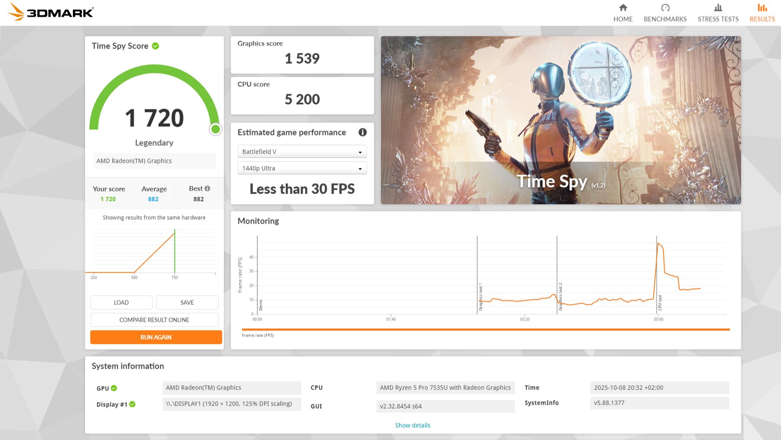Click the 3DMark logo
Viewport: 781px width, 440px height.
click(51, 12)
